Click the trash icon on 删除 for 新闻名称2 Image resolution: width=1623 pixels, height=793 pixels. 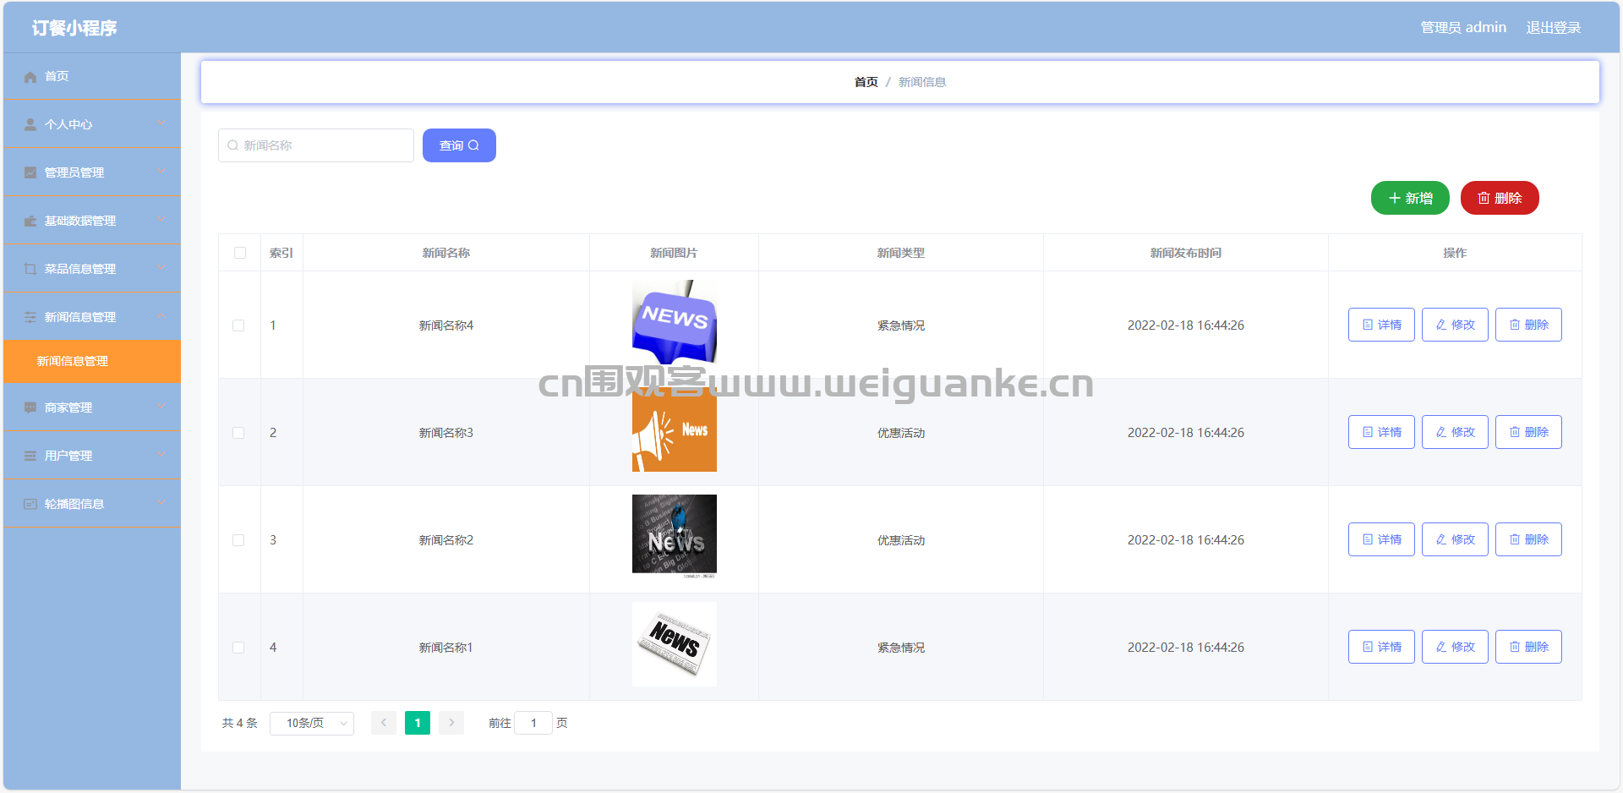1515,539
